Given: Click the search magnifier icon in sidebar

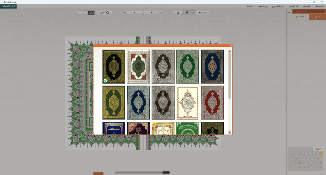Looking at the screenshot, I should pos(294,12).
